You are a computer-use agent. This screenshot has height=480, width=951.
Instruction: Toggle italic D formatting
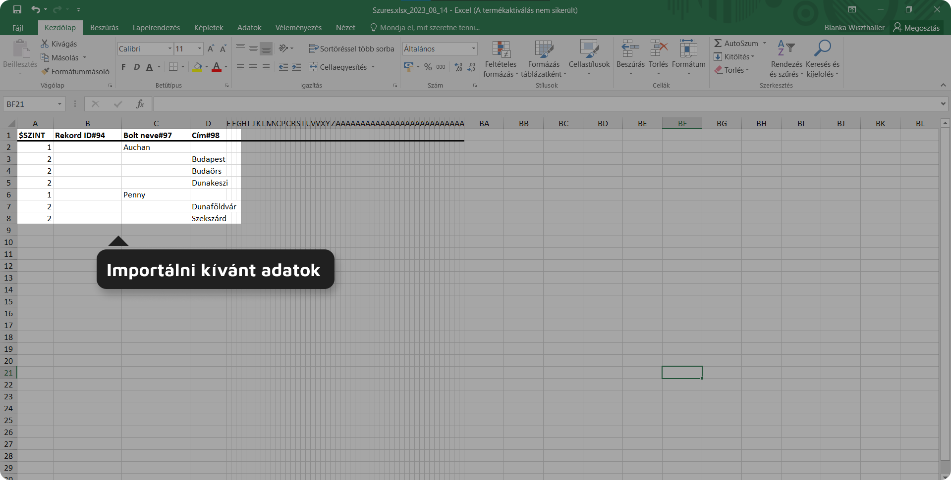[x=137, y=67]
